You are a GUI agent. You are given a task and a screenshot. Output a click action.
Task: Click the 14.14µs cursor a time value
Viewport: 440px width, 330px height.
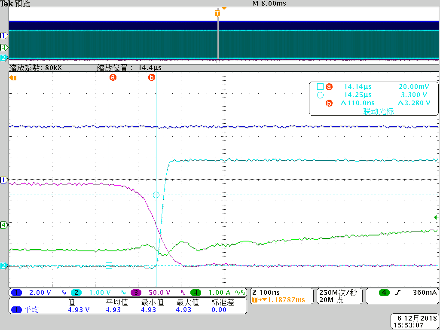[x=358, y=87]
